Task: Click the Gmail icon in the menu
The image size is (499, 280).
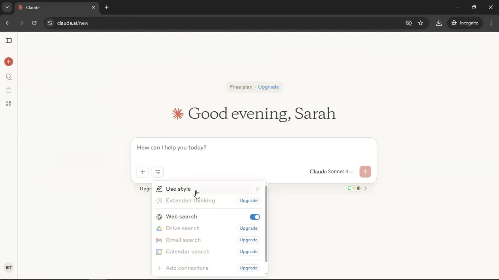Action: click(x=159, y=240)
